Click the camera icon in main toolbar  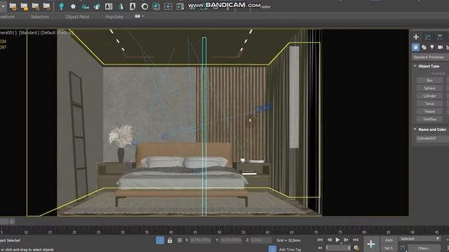pos(85,6)
